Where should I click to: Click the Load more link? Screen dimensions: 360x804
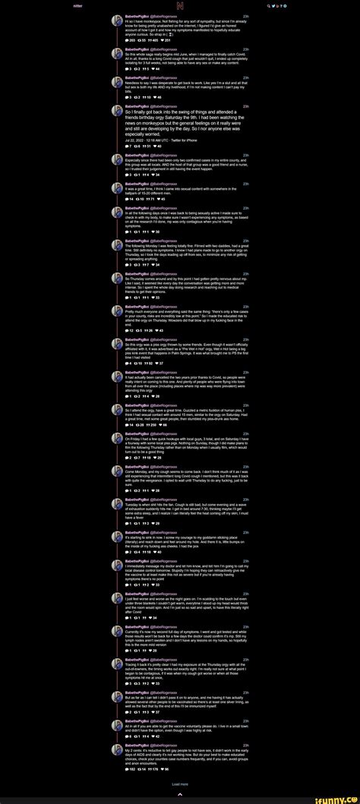(x=180, y=784)
